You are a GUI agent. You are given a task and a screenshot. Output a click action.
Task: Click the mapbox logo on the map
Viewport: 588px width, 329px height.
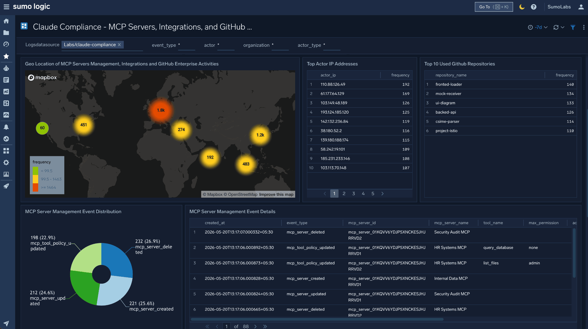click(x=42, y=77)
